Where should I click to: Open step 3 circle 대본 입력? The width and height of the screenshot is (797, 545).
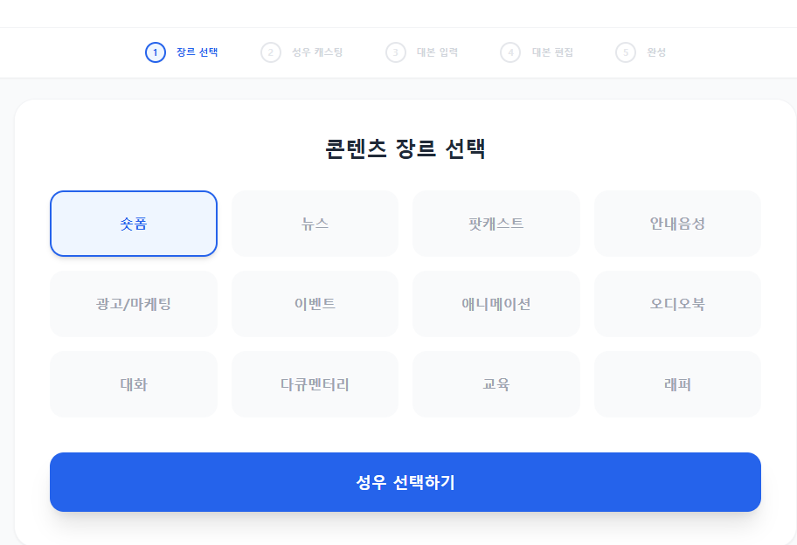pyautogui.click(x=396, y=52)
